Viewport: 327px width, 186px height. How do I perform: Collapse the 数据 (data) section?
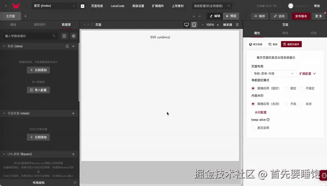(x=4, y=46)
